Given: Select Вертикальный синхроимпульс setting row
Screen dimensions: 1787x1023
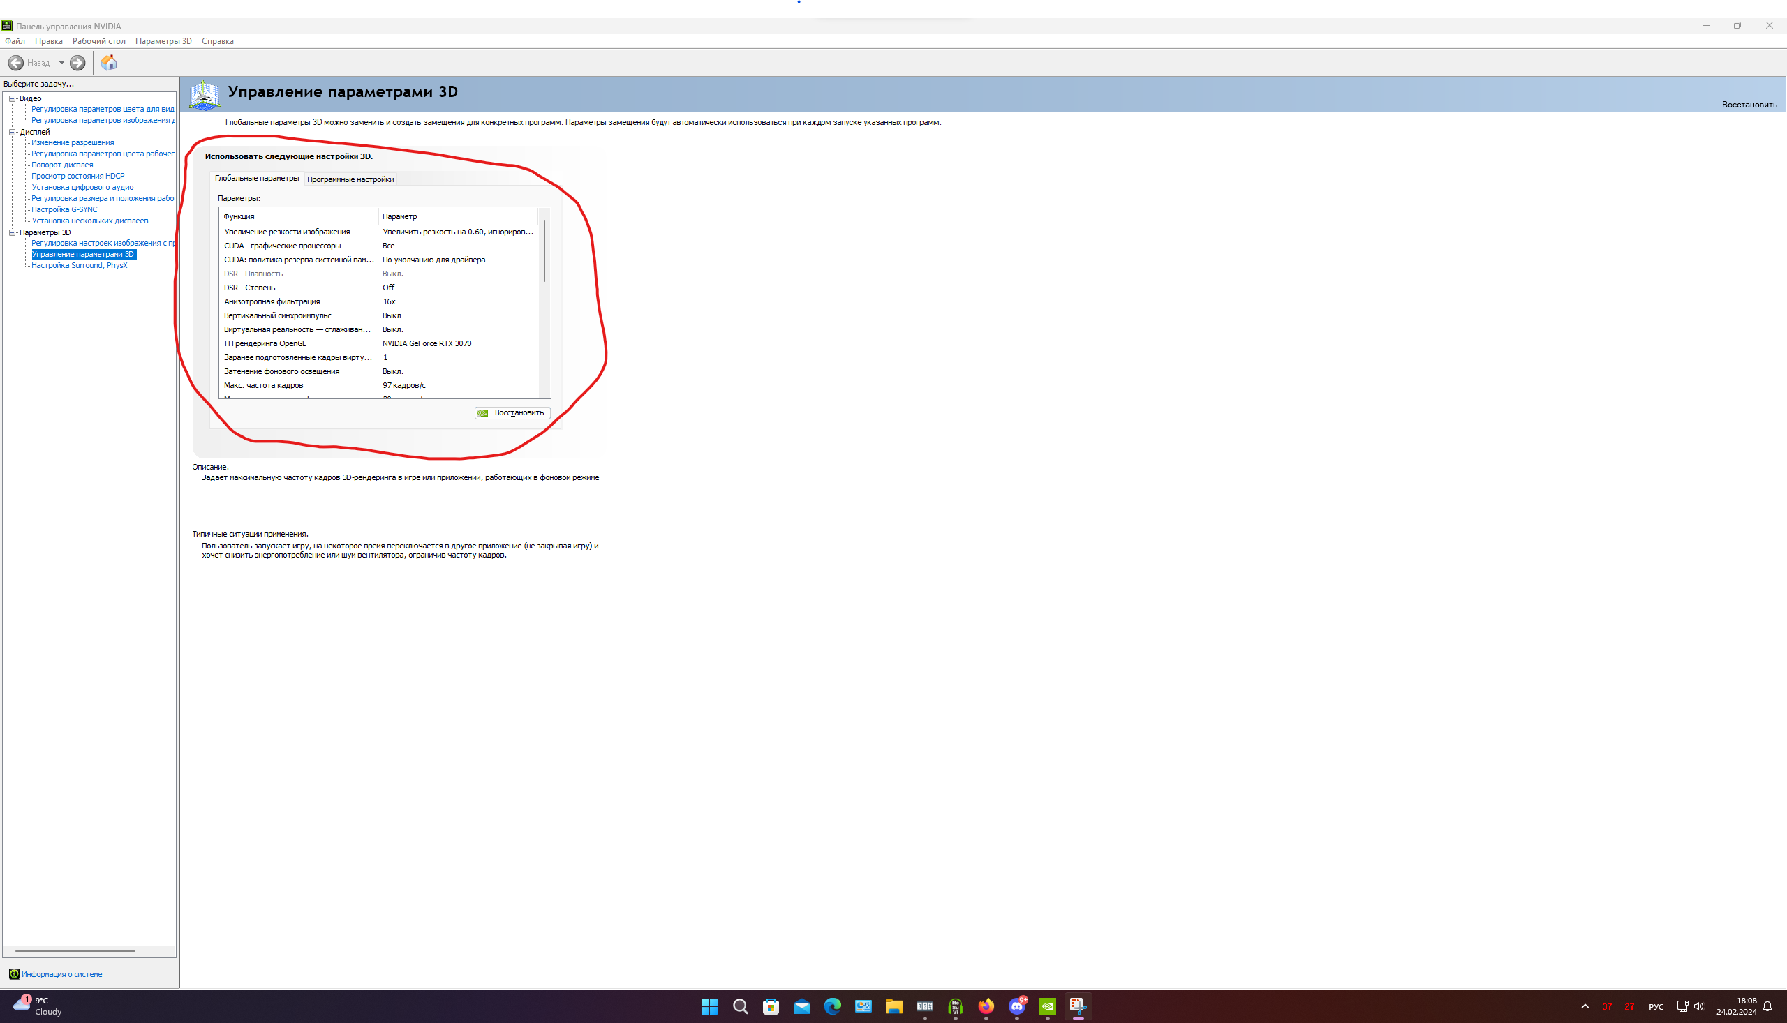Looking at the screenshot, I should pyautogui.click(x=277, y=315).
